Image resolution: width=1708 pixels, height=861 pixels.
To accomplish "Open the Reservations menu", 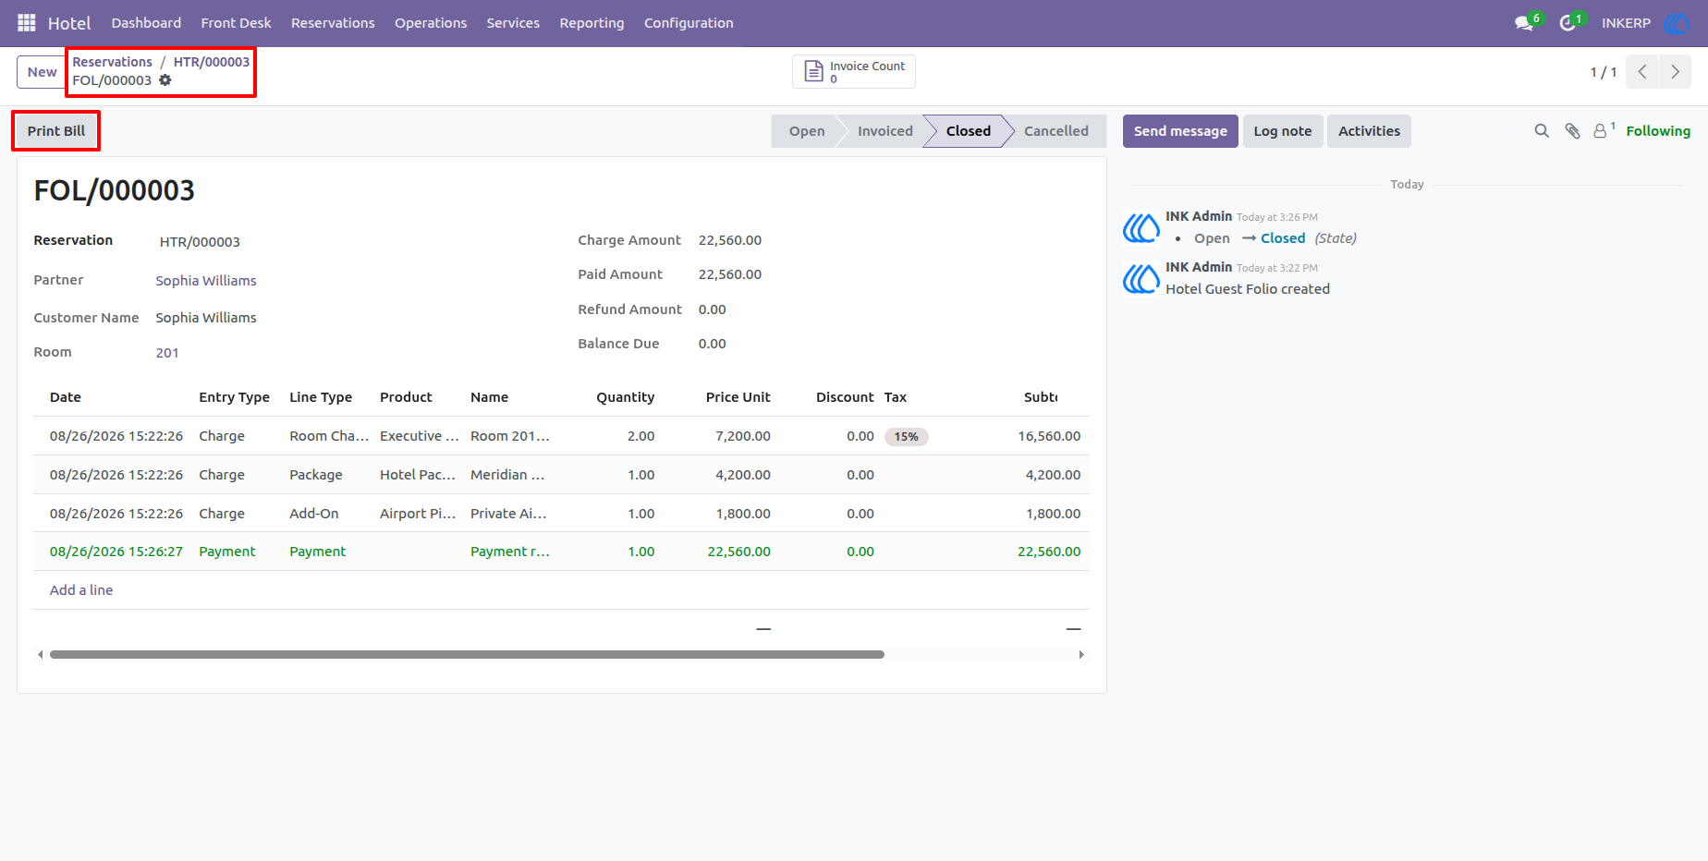I will [x=333, y=23].
